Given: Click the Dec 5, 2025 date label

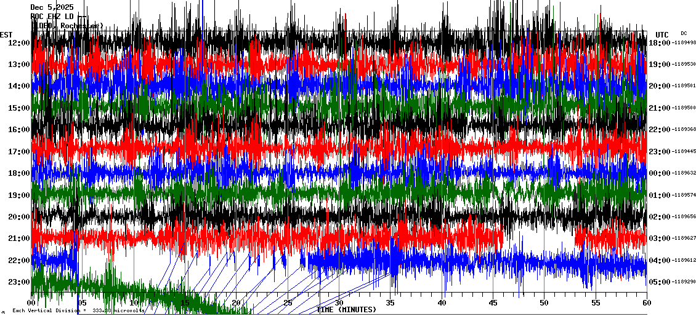Looking at the screenshot, I should coord(52,7).
